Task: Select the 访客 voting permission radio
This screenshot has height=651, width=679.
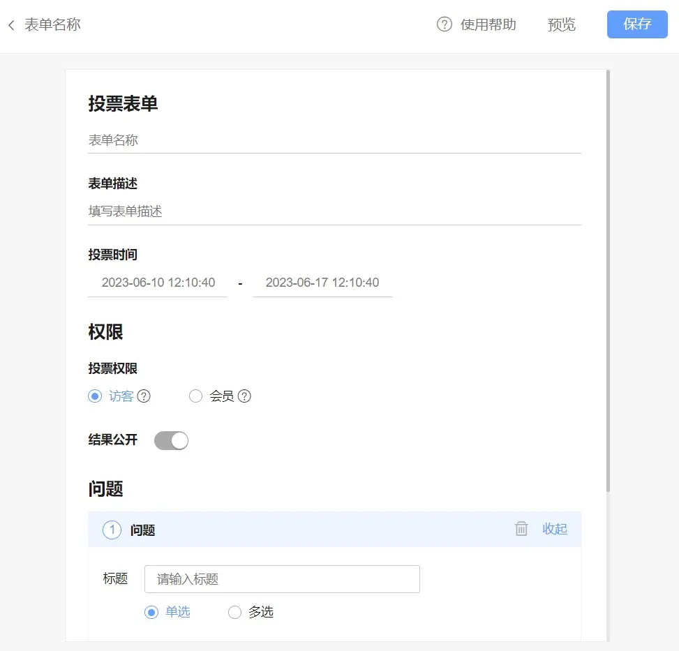Action: coord(95,396)
